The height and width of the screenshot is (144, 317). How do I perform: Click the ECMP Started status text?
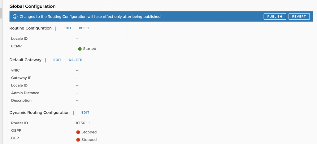point(89,49)
